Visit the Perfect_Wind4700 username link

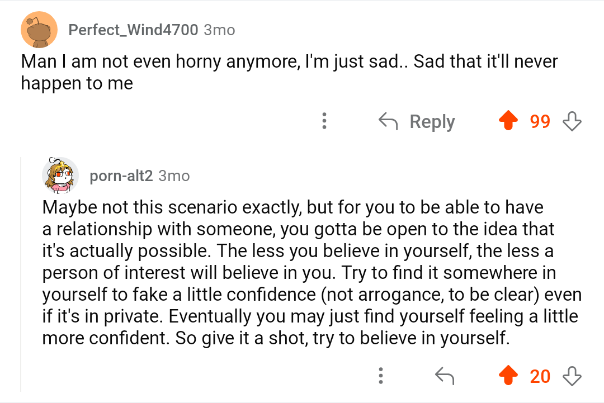(x=133, y=30)
